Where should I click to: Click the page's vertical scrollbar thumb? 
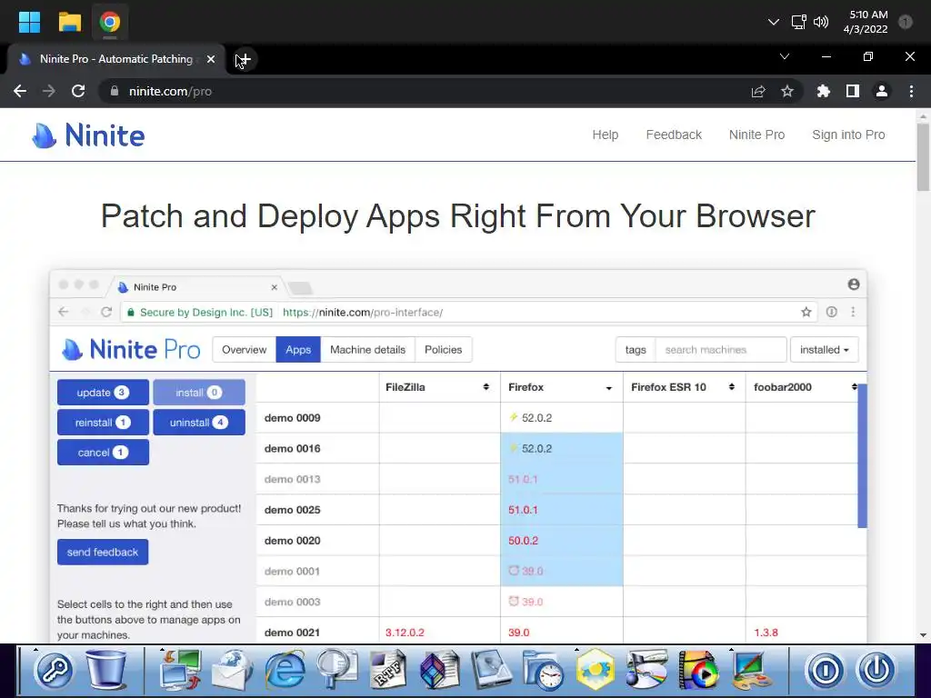(924, 156)
